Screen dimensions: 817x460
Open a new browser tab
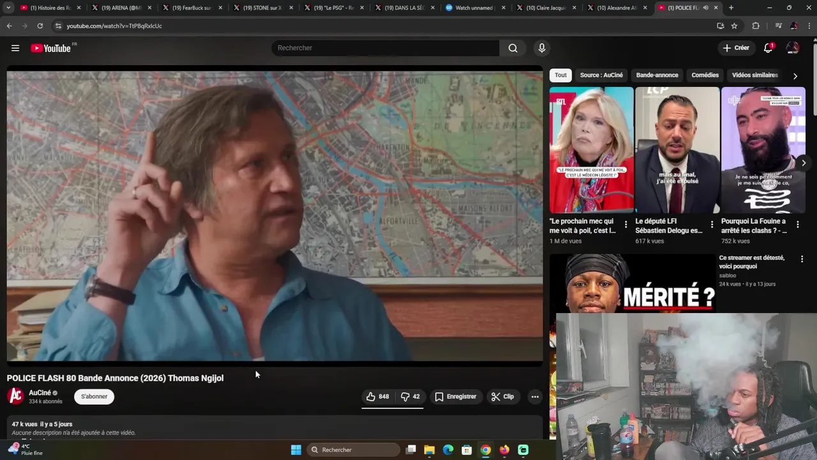(x=731, y=8)
